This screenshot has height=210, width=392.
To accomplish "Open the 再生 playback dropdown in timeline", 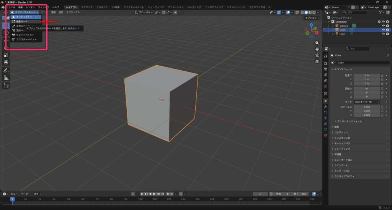I will point(38,194).
